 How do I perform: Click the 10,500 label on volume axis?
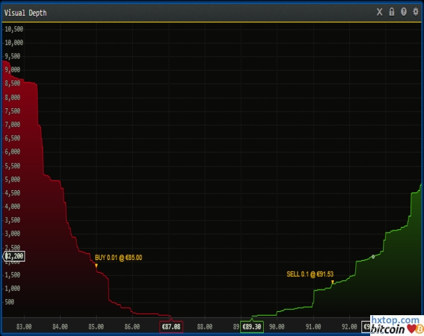click(x=13, y=29)
